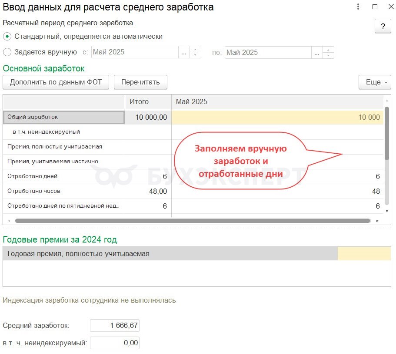Screen dimensions: 396x354
Task: Select 'Премия, учитываемая частично' row
Action: (63, 162)
